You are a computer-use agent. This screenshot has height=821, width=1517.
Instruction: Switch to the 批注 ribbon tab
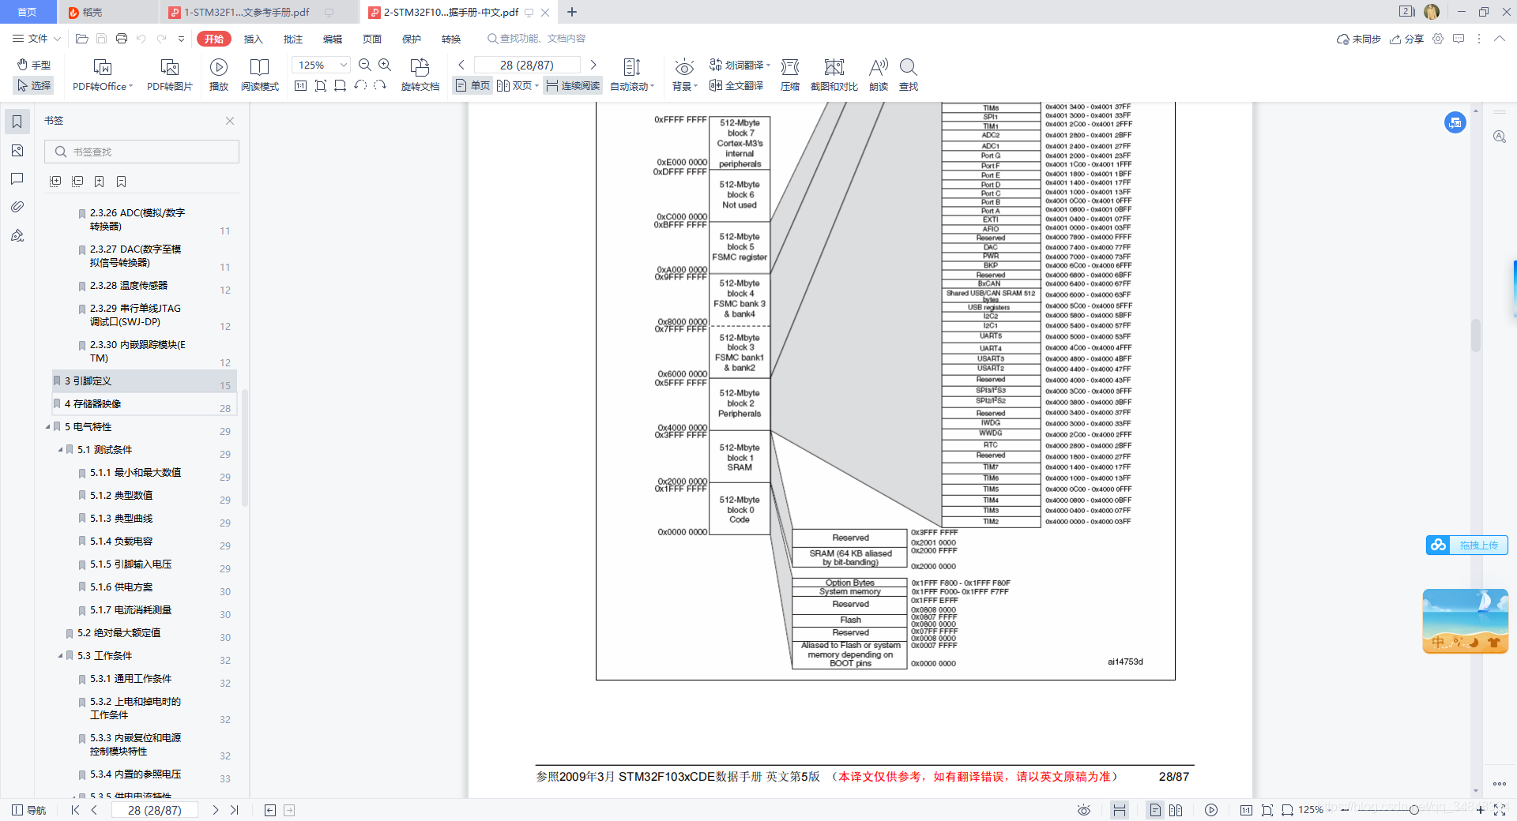click(x=293, y=39)
